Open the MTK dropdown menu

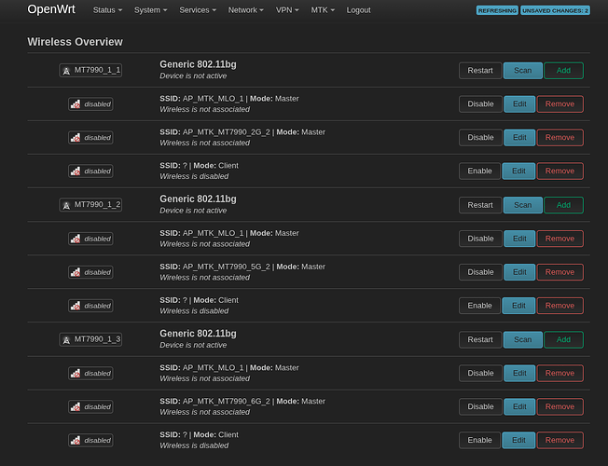click(x=323, y=10)
